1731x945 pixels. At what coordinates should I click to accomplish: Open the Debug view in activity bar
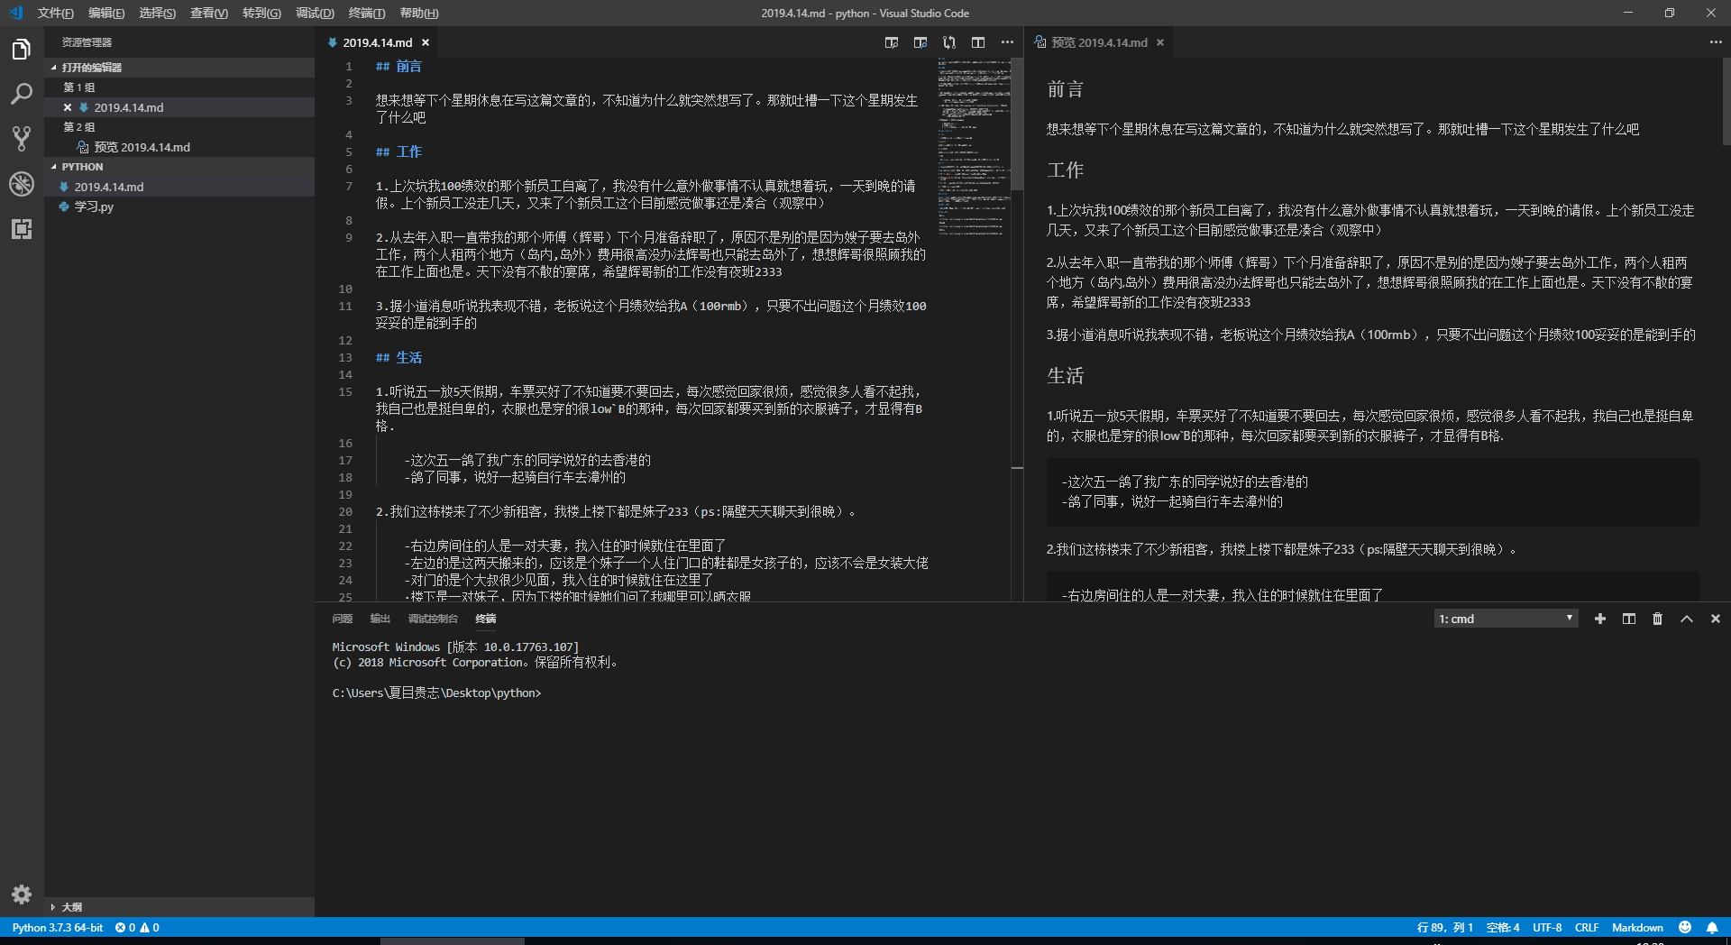pos(22,184)
